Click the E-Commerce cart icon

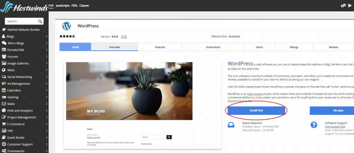pyautogui.click(x=3, y=124)
